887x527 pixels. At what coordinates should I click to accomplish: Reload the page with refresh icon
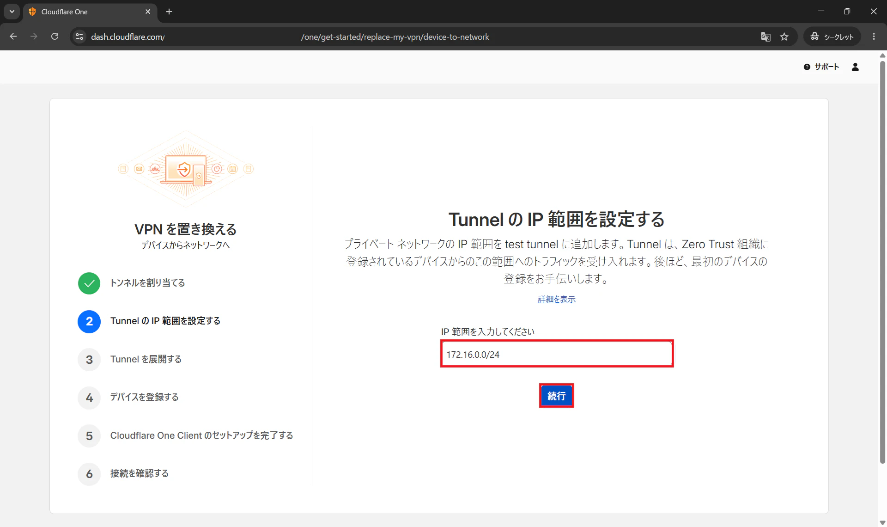coord(55,37)
